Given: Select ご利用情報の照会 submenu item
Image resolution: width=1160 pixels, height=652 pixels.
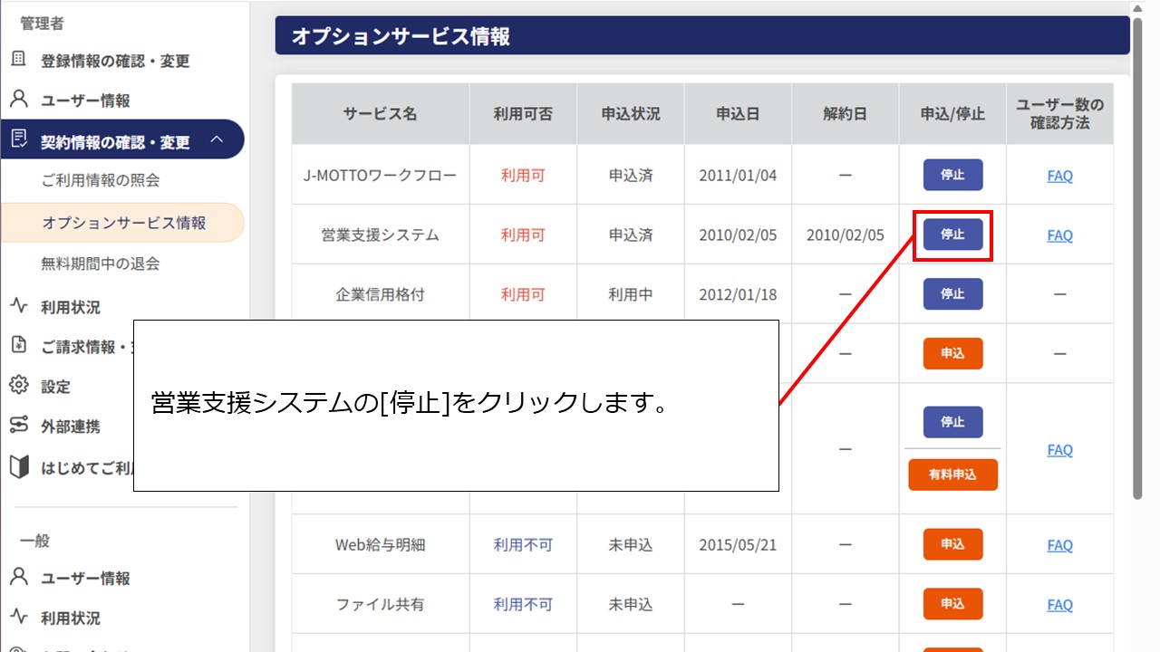Looking at the screenshot, I should 101,180.
